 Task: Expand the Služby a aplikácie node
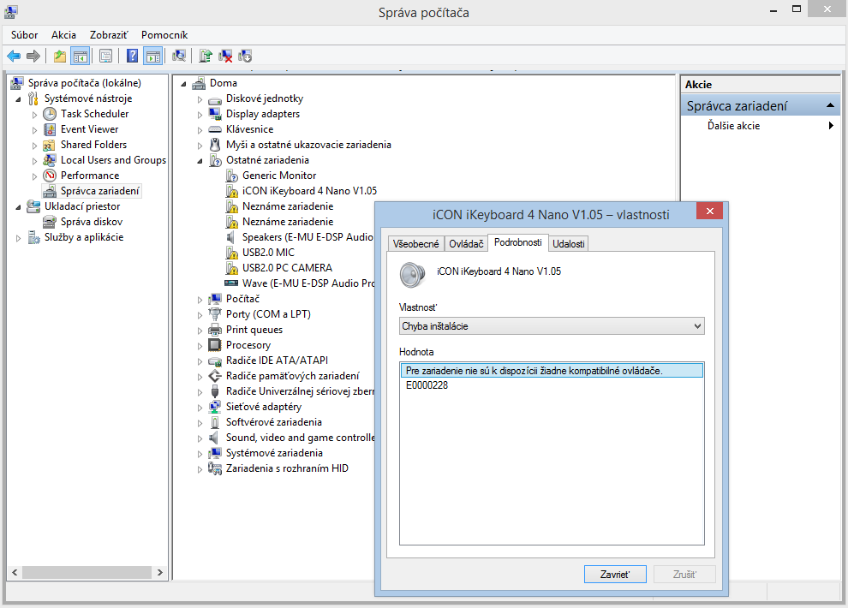pos(18,238)
